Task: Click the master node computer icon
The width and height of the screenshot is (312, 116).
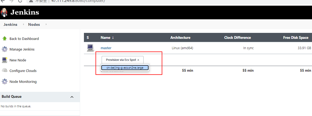Action: point(90,48)
